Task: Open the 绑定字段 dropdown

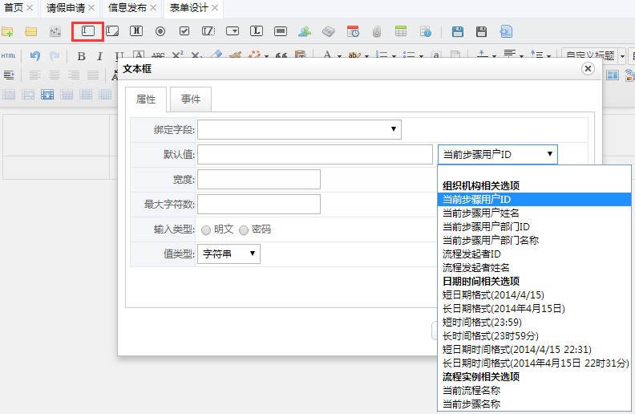Action: [299, 129]
